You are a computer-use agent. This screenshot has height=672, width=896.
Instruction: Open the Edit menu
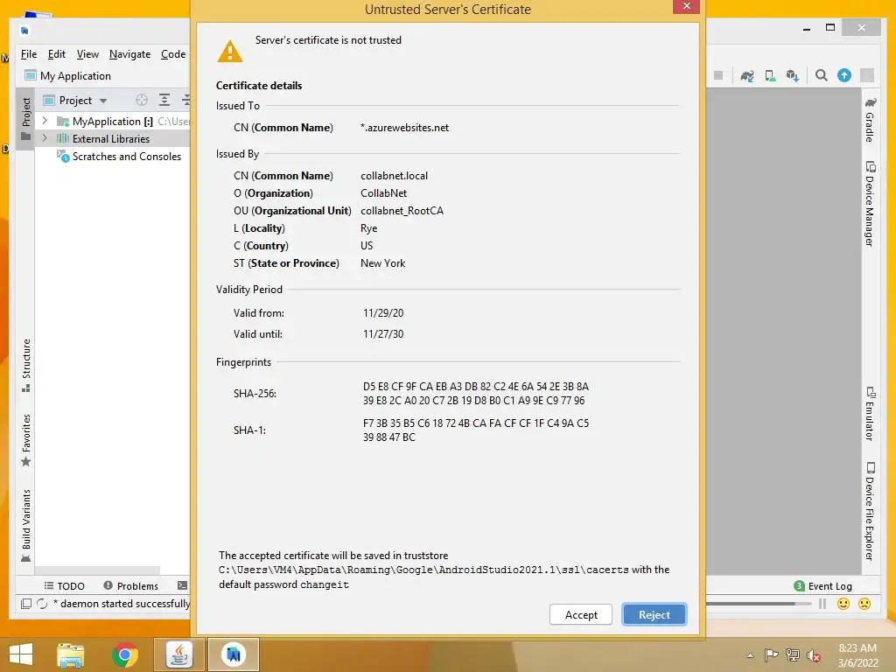57,54
